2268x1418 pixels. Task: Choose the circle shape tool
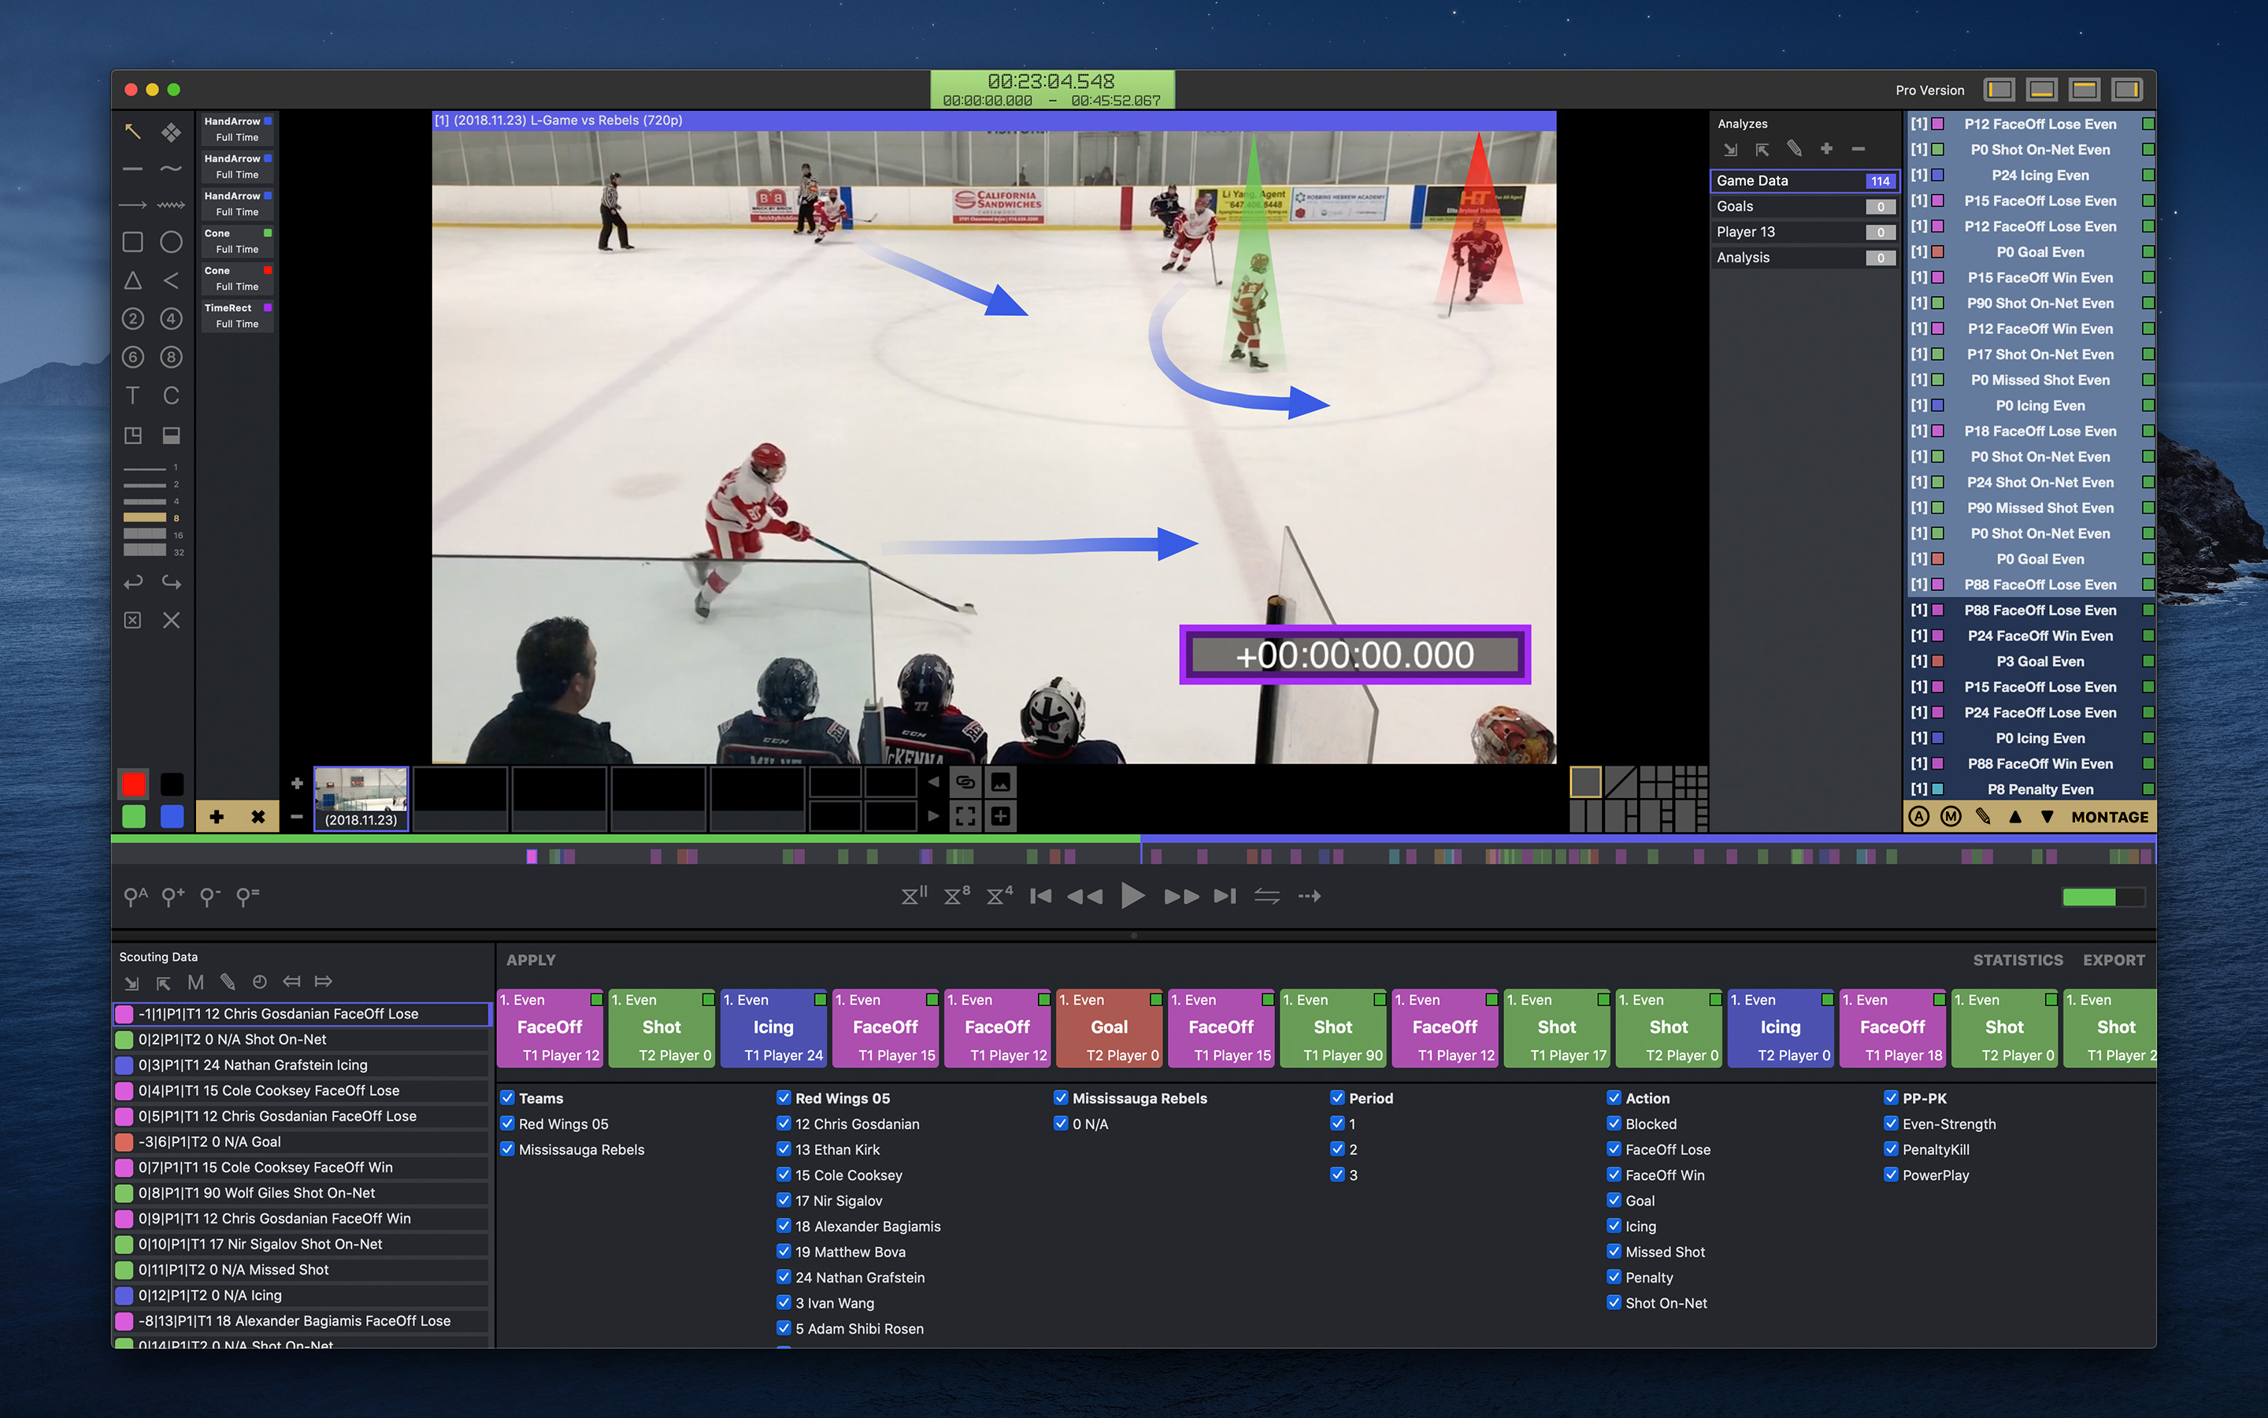(x=171, y=242)
